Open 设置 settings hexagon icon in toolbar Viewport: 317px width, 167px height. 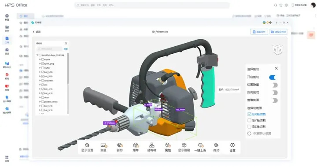pyautogui.click(x=232, y=147)
